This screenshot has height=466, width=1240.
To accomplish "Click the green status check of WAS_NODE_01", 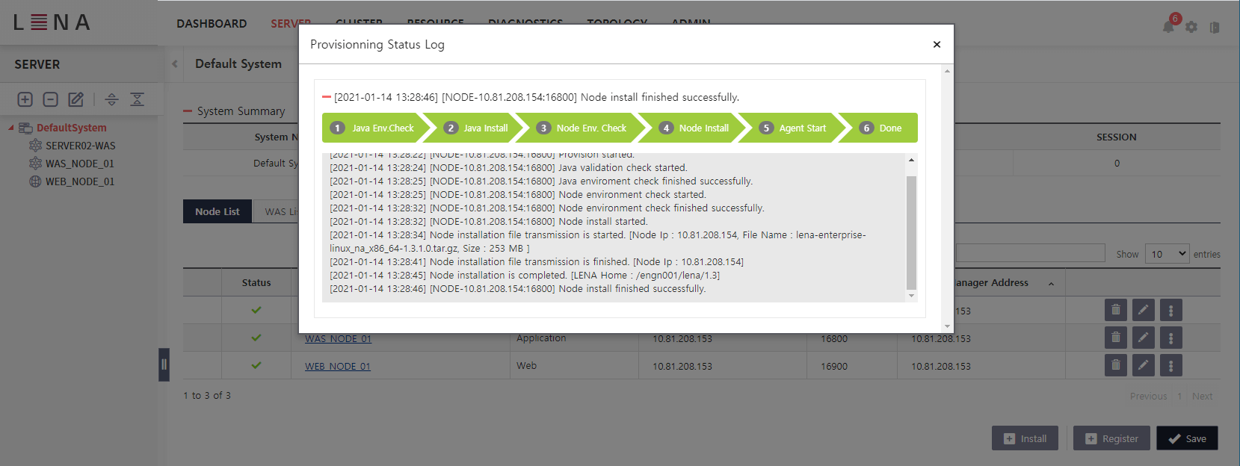I will click(256, 338).
